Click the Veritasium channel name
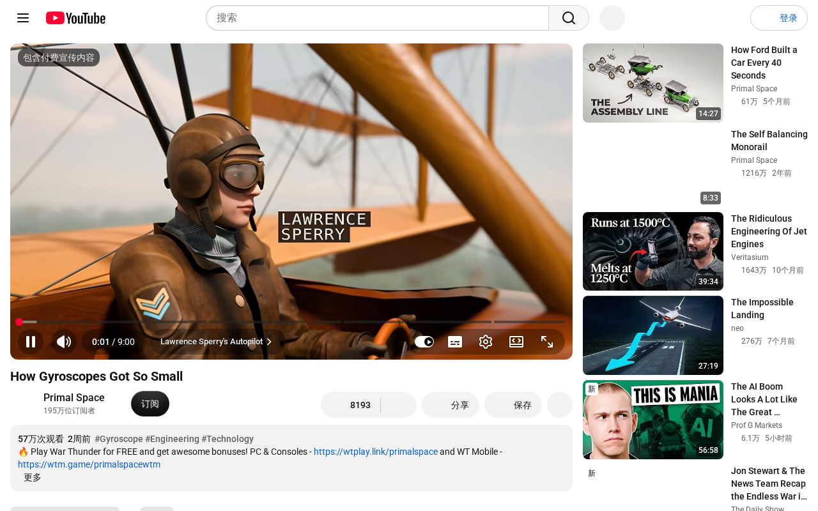The image size is (818, 511). 750,257
